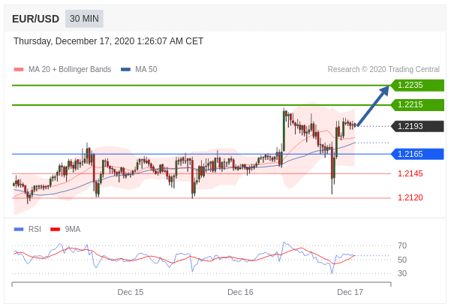This screenshot has width=451, height=307.
Task: Click the Dec 15 date axis label
Action: (x=131, y=292)
